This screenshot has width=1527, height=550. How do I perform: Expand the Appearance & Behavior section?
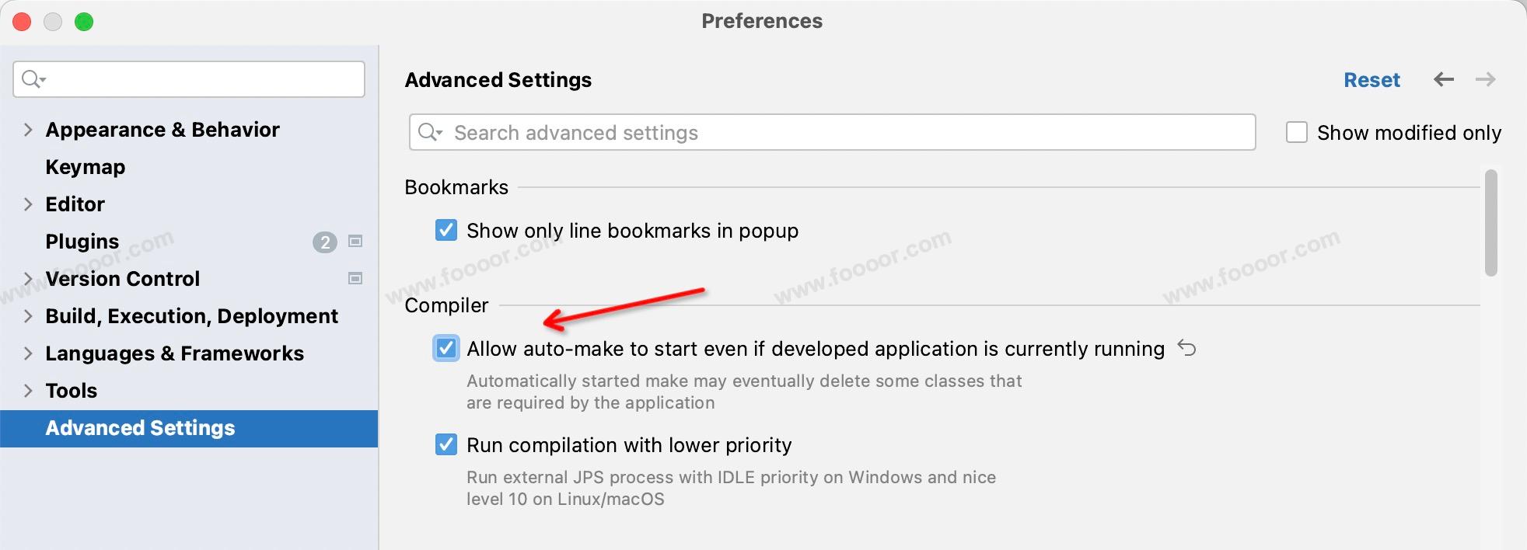point(28,130)
